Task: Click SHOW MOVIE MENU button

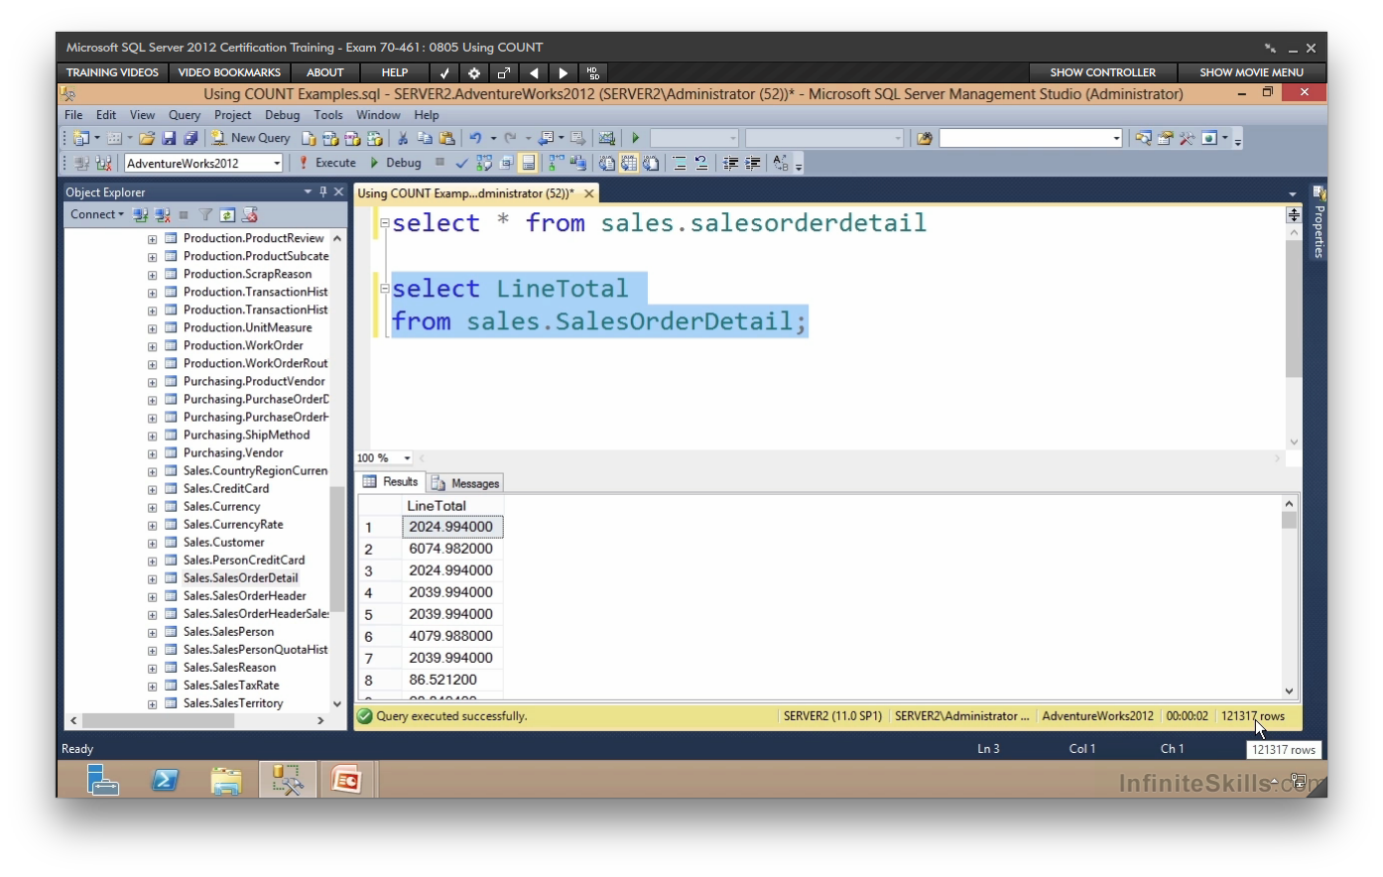Action: click(x=1251, y=72)
